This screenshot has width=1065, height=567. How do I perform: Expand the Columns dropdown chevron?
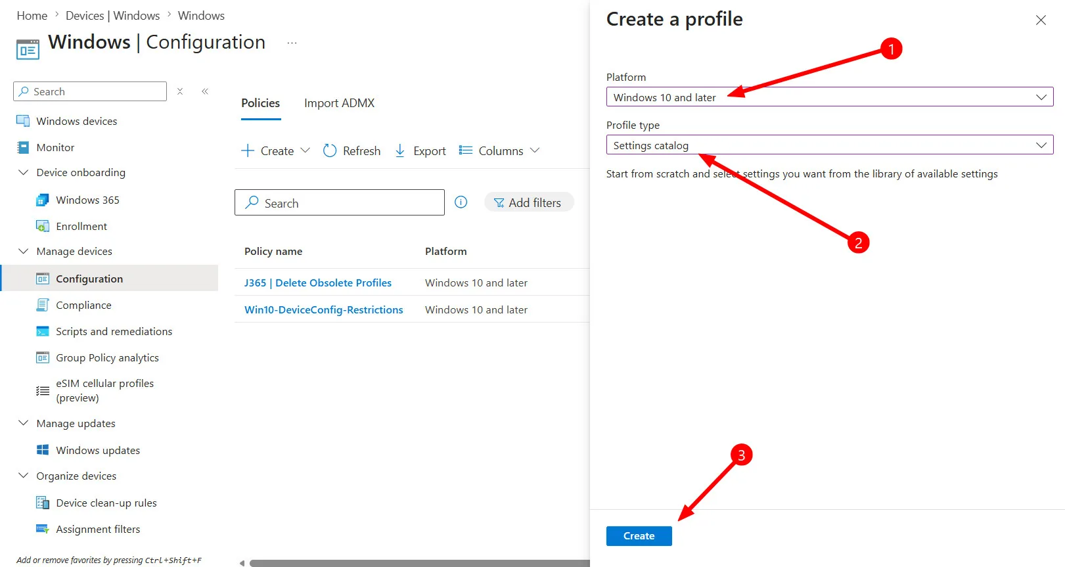tap(535, 150)
